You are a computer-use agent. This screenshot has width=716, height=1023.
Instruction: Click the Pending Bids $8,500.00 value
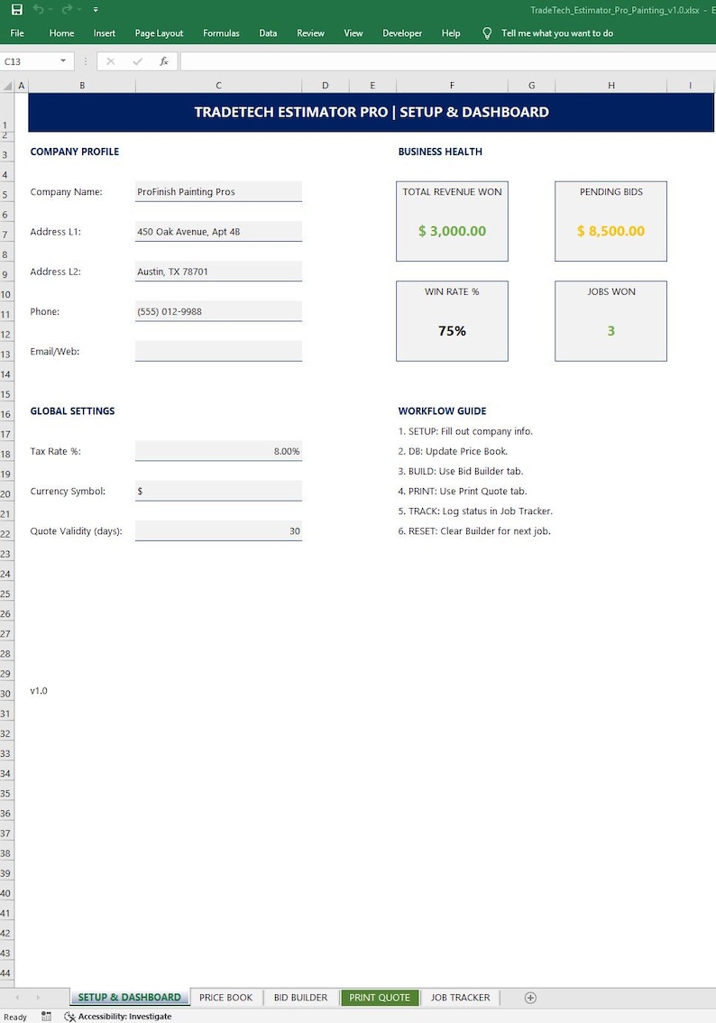coord(611,231)
